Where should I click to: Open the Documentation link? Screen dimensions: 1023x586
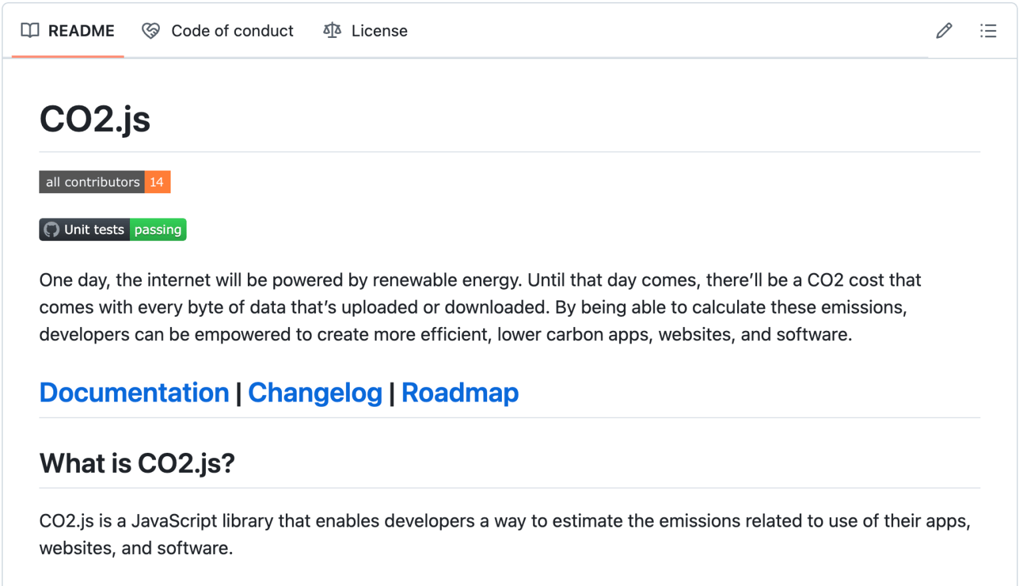(133, 393)
